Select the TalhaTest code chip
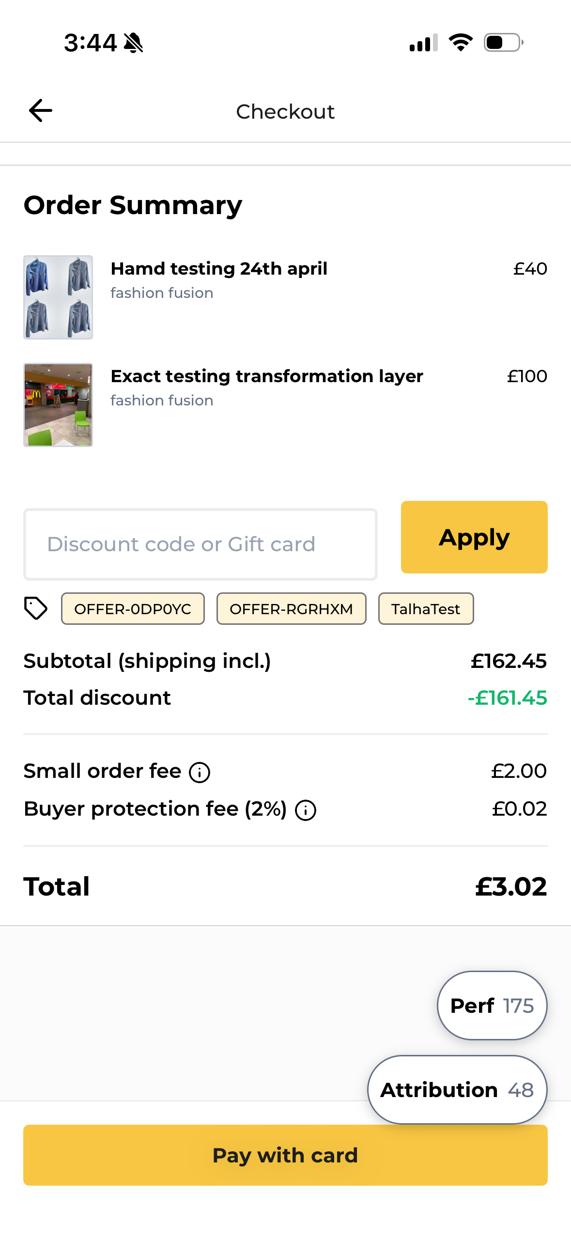Screen dimensions: 571x1238 click(x=426, y=609)
